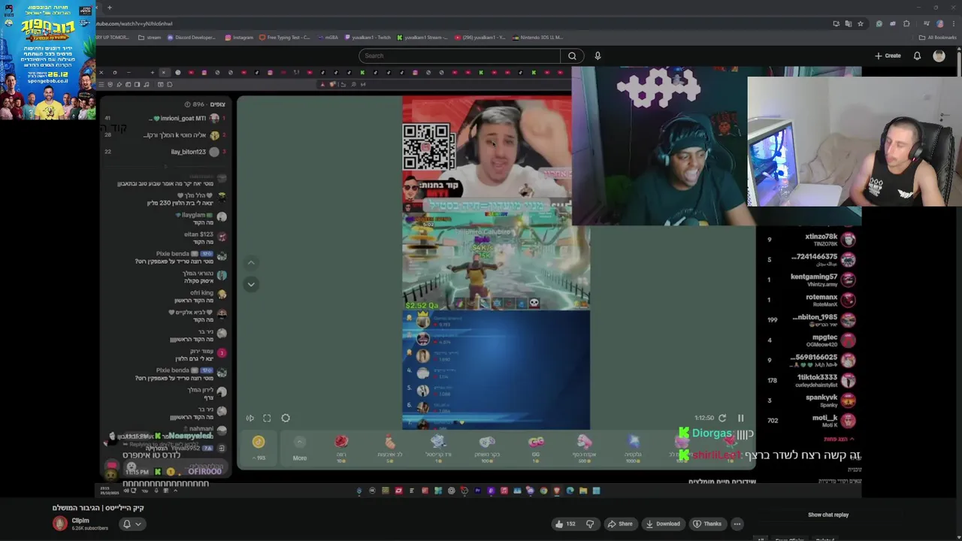Click the pause icon in stream overlay
The image size is (962, 541).
[x=740, y=418]
